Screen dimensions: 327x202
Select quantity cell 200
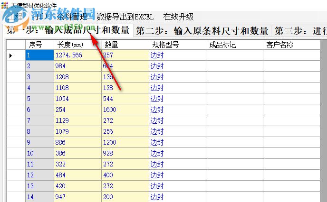125,197
